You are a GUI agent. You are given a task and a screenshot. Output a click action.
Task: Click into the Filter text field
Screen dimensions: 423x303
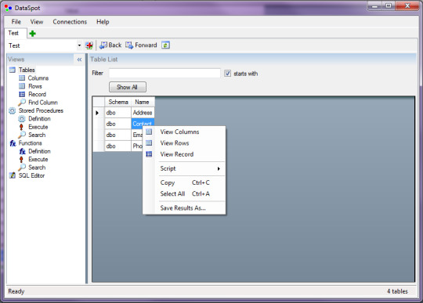coord(164,74)
